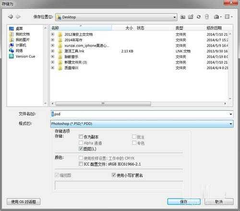Image resolution: width=240 pixels, height=211 pixels.
Task: Toggle the 图层(L) checkbox
Action: point(81,149)
